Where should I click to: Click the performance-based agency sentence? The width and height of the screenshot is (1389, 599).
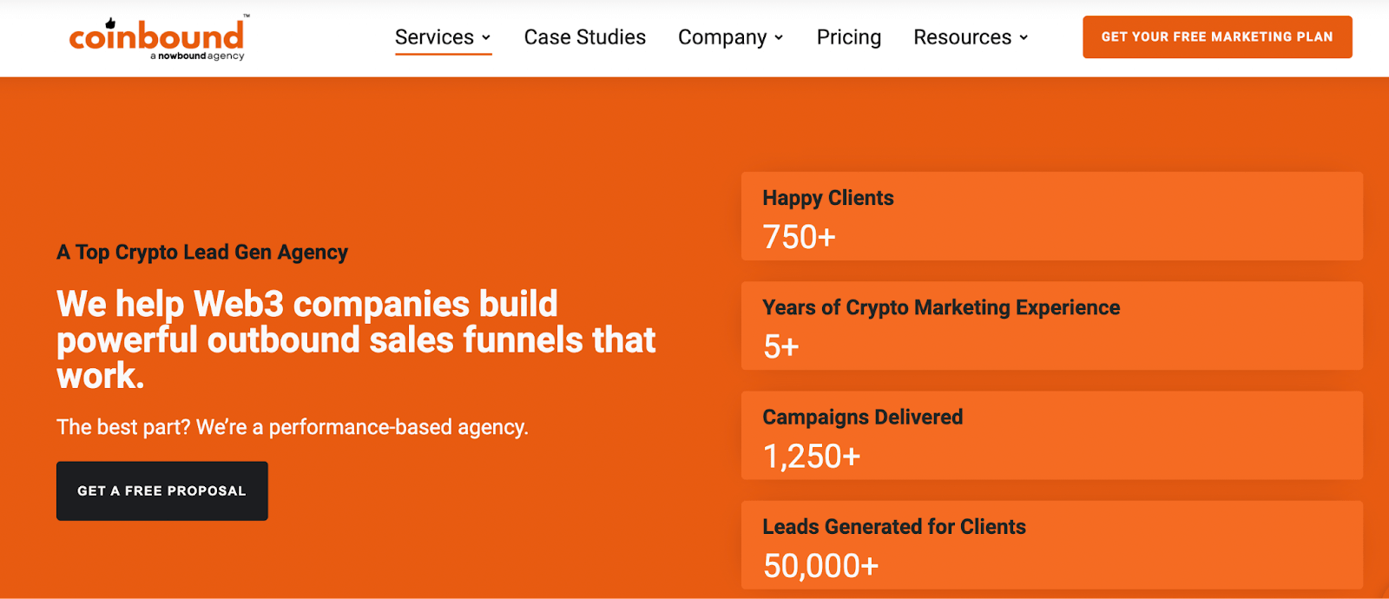click(293, 427)
